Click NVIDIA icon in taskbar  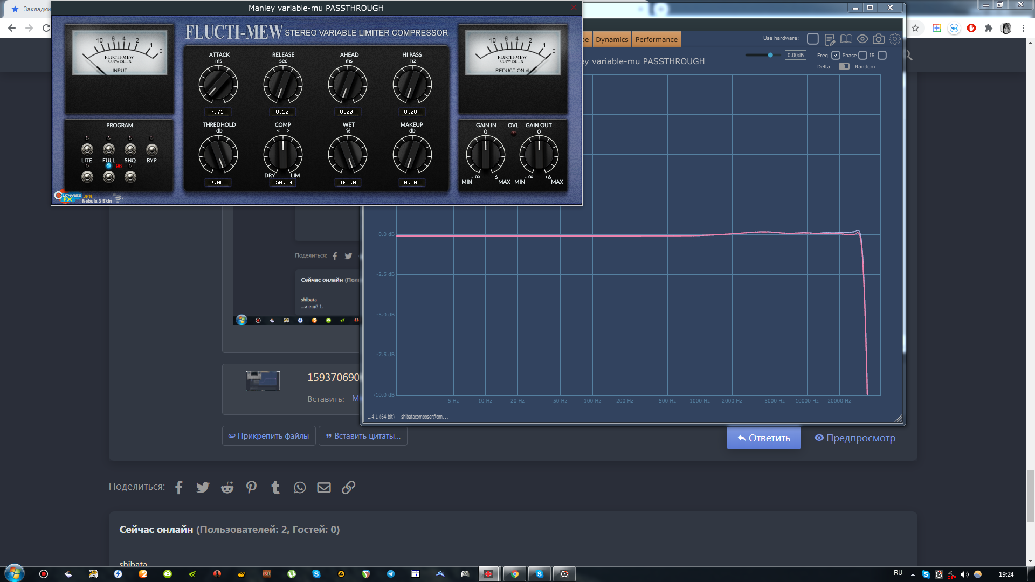(192, 574)
